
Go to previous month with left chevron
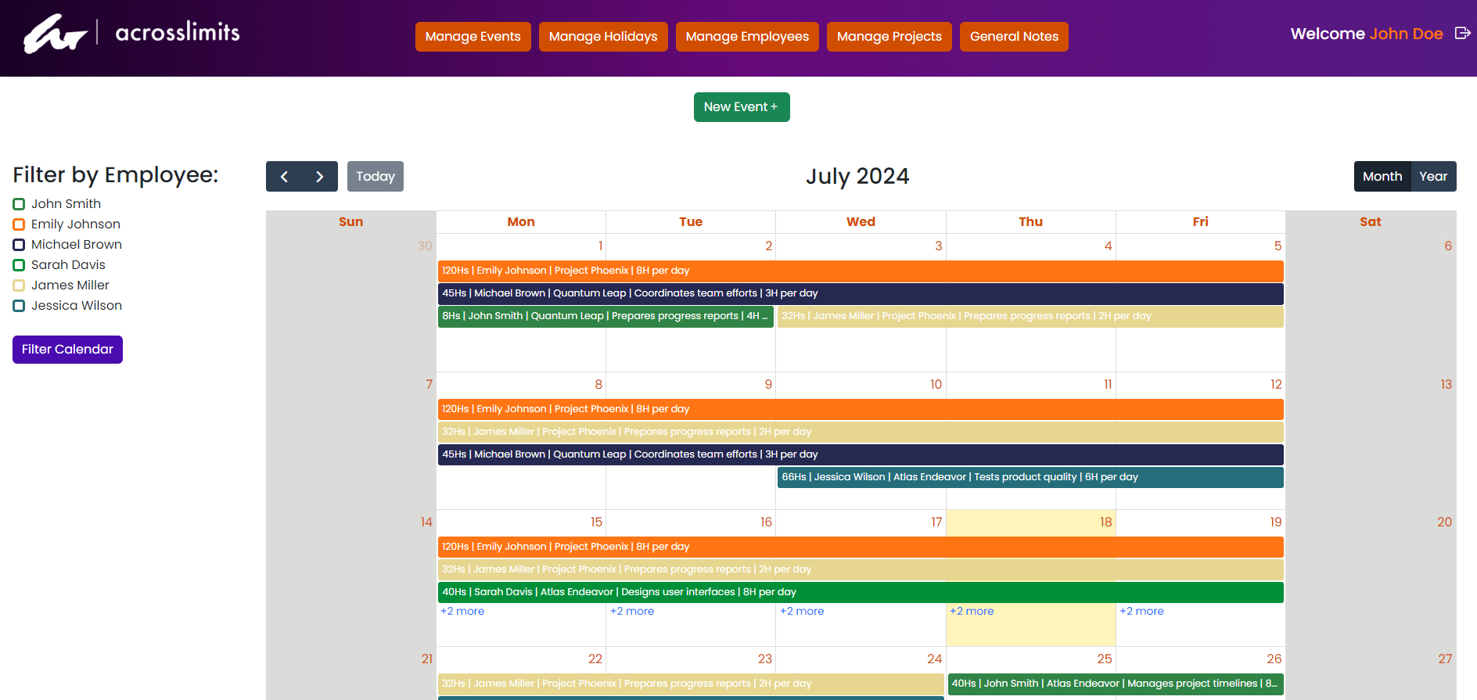284,177
